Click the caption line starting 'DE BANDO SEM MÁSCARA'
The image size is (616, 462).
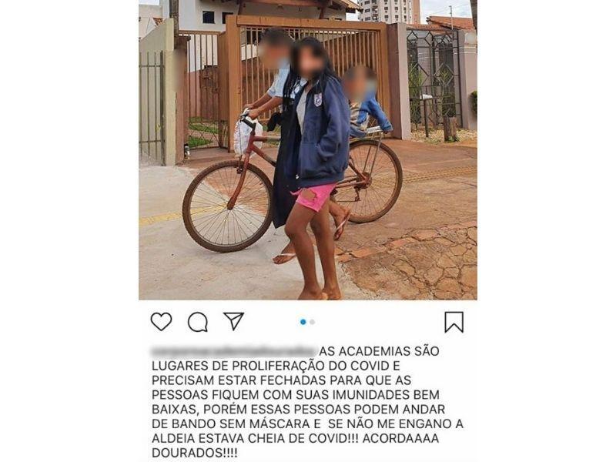[307, 423]
